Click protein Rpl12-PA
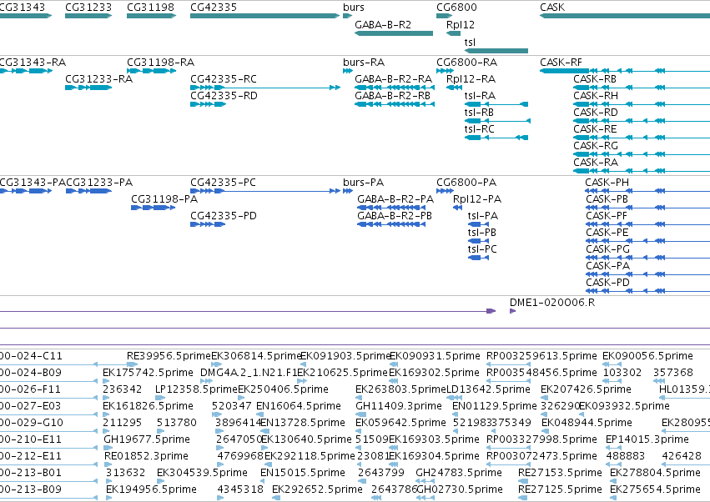The width and height of the screenshot is (710, 502). point(457,208)
